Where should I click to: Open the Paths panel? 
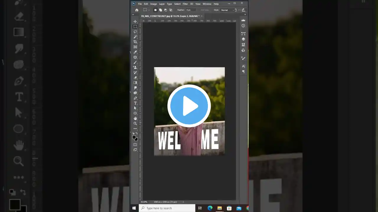(243, 34)
